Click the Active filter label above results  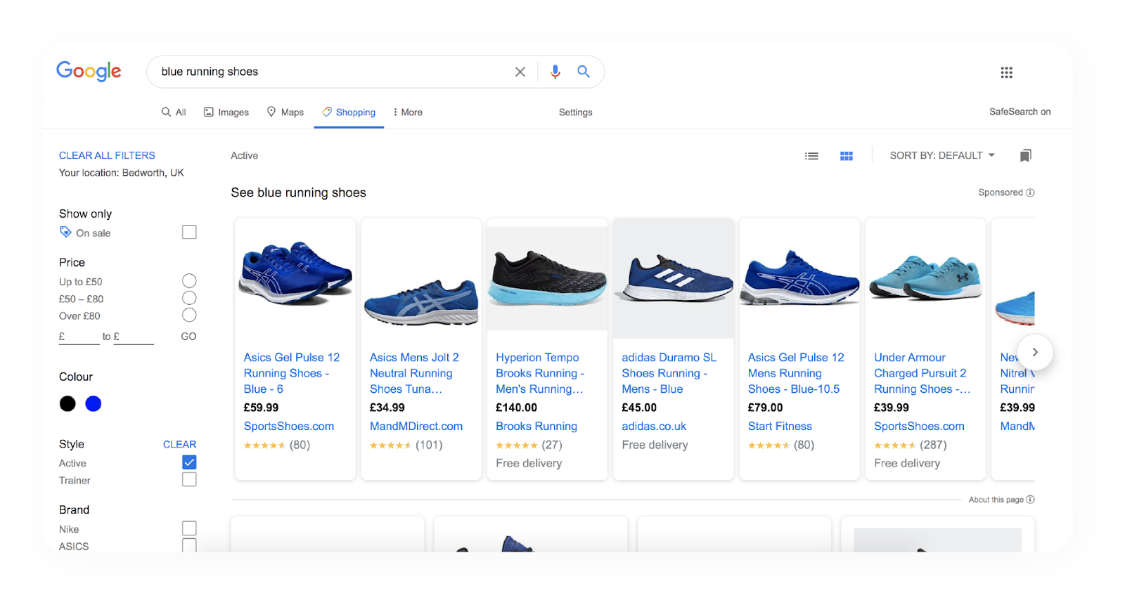245,156
